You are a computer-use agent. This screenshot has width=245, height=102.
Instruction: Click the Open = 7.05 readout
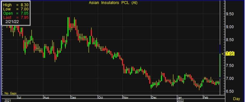point(16,13)
